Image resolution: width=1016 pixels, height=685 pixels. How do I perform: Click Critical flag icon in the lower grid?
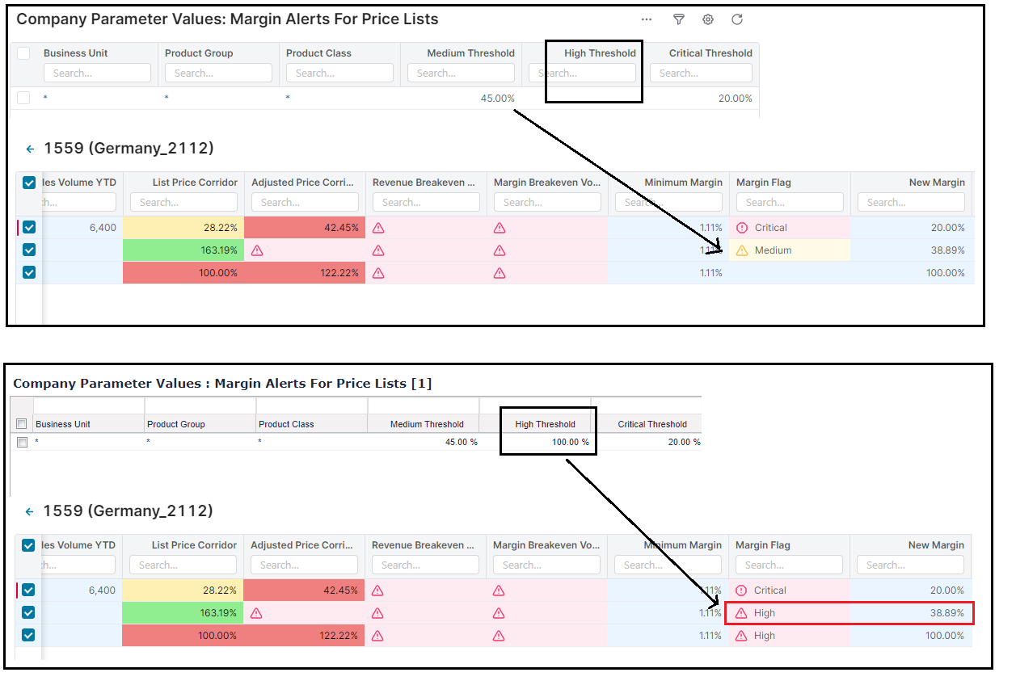[741, 590]
